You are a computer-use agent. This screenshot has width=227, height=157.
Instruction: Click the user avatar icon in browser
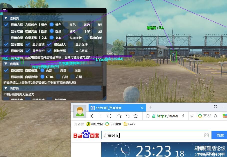80,112
